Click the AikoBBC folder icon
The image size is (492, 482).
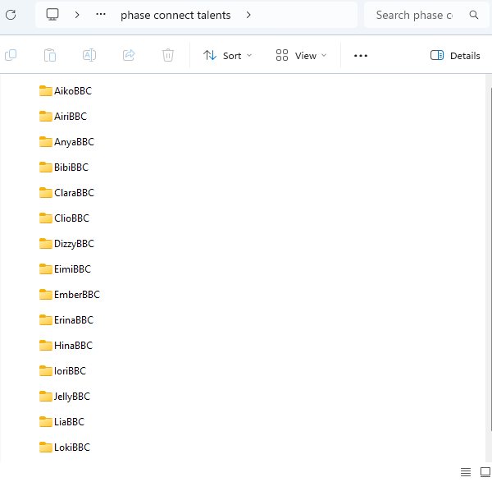(46, 91)
